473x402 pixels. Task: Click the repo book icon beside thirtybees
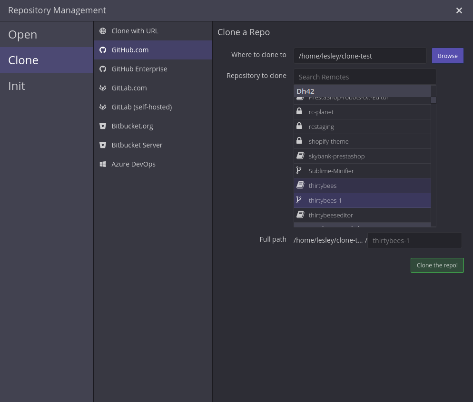pyautogui.click(x=300, y=185)
